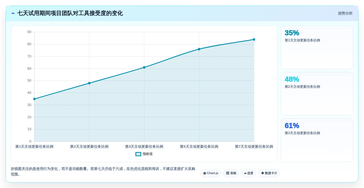Viewport: 364px width, 188px height.
Task: Click x-axis label 第5天主动更新任务比例
Action: pos(199,147)
